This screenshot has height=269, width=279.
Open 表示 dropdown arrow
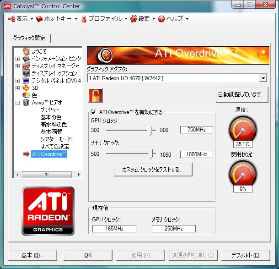coord(32,19)
